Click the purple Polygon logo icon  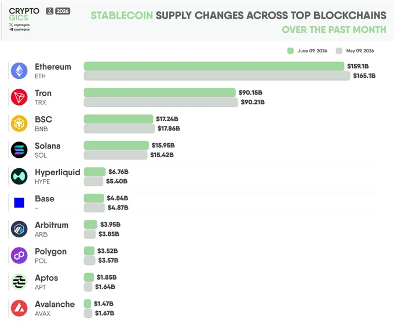point(19,256)
